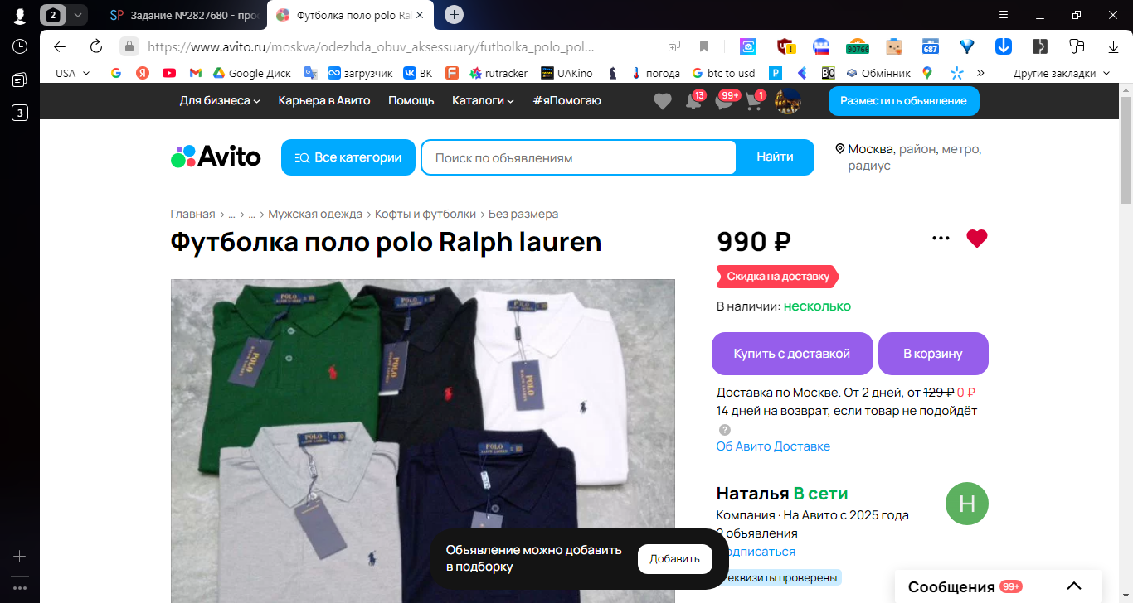Click Найти search button
Image resolution: width=1133 pixels, height=603 pixels.
(x=775, y=157)
